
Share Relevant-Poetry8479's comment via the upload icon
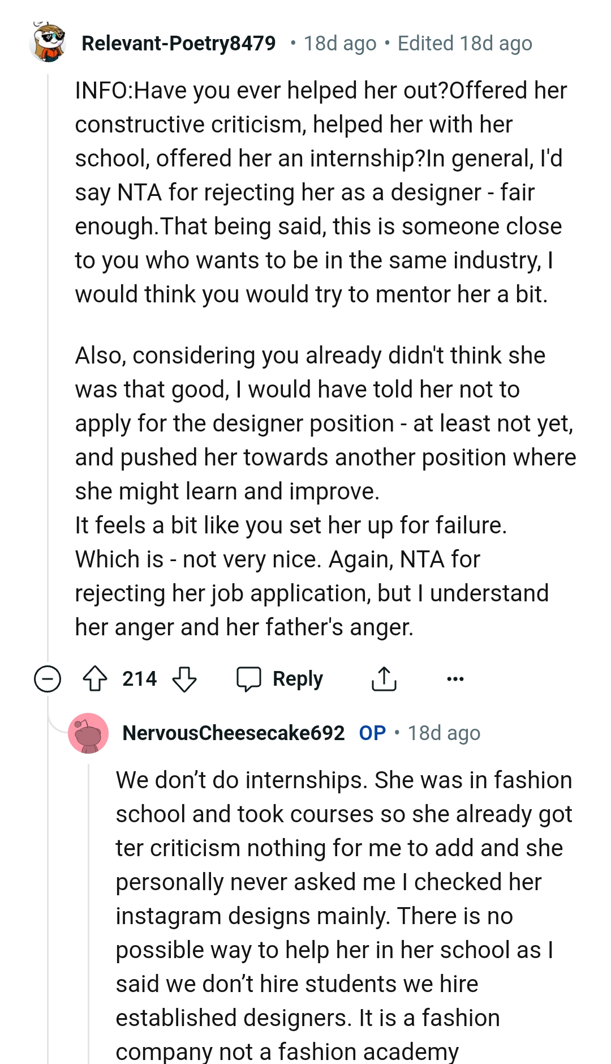coord(385,678)
